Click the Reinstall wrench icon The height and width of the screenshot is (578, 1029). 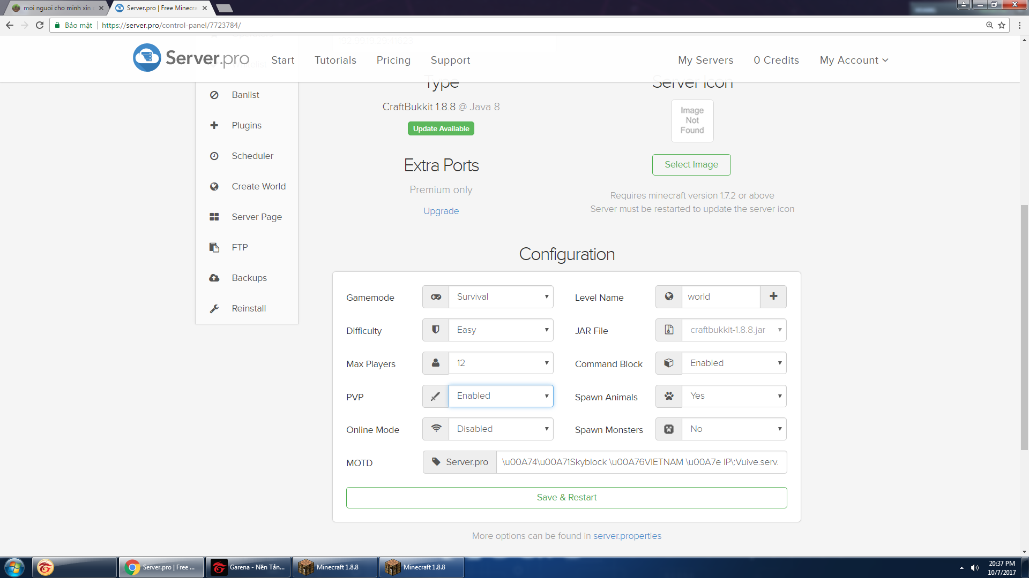pyautogui.click(x=214, y=308)
